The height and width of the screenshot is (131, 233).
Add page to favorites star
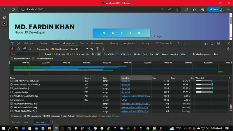pyautogui.click(x=177, y=9)
